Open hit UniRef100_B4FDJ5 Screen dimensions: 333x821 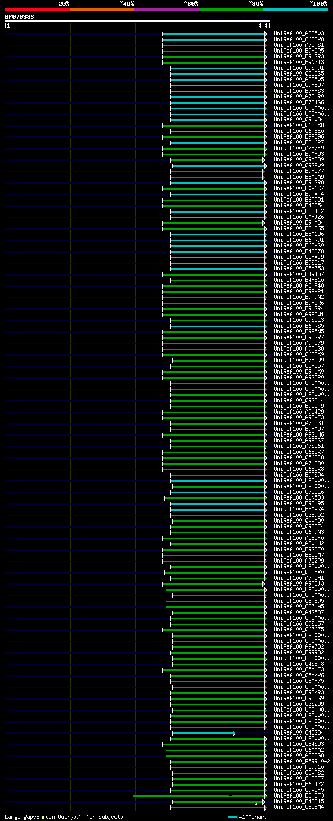tap(299, 801)
